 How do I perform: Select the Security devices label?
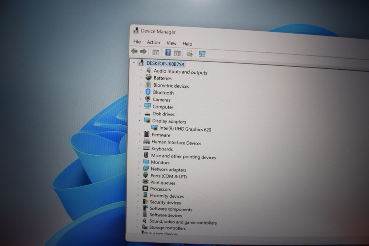165,202
